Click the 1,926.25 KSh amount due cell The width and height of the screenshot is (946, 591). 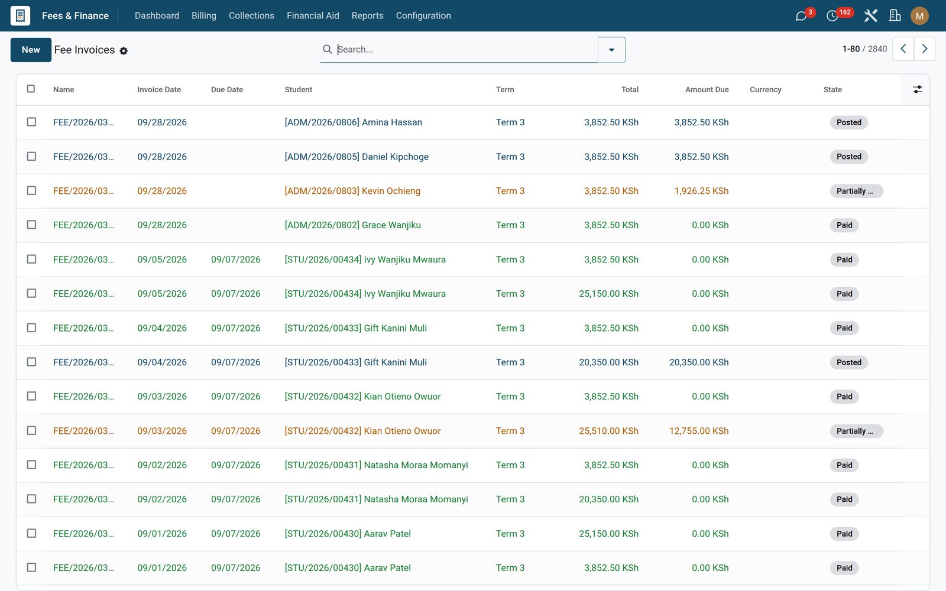click(701, 191)
